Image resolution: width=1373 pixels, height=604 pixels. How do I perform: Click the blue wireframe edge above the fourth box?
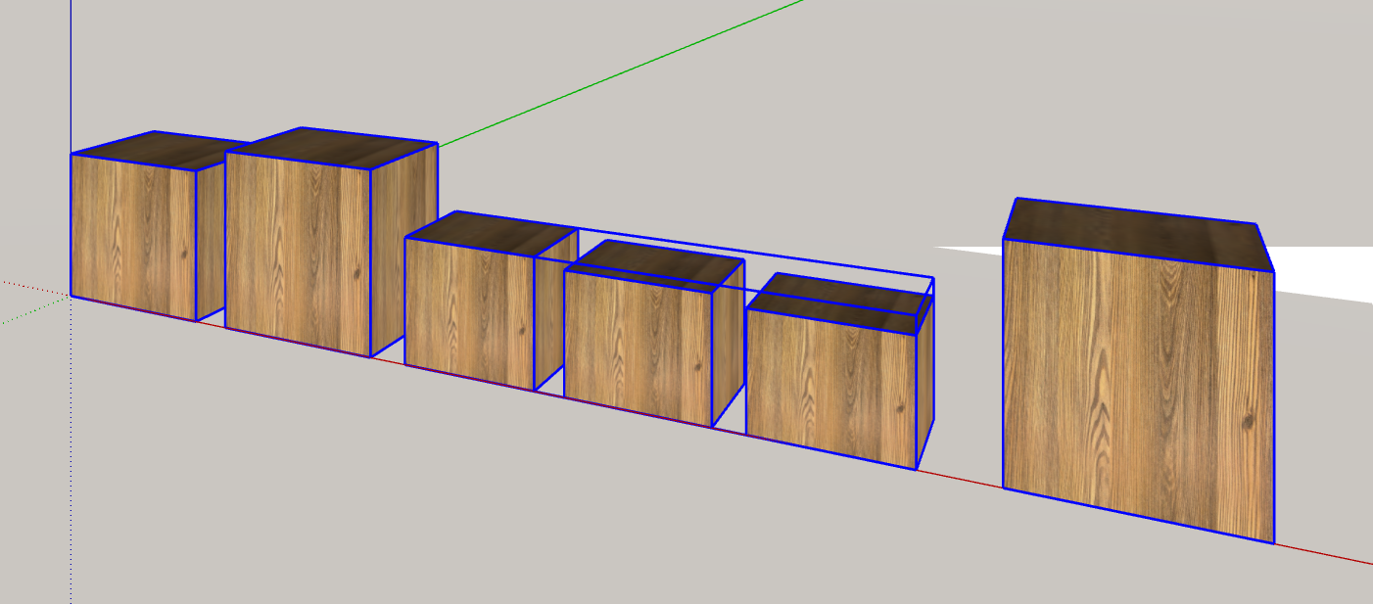coord(666,235)
